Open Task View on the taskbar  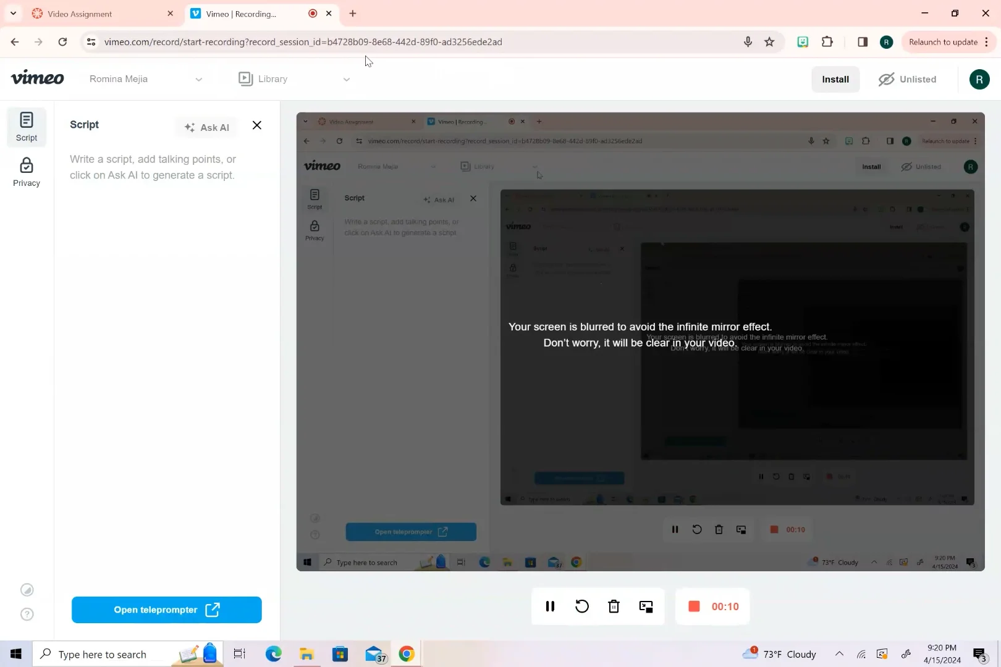pos(240,654)
